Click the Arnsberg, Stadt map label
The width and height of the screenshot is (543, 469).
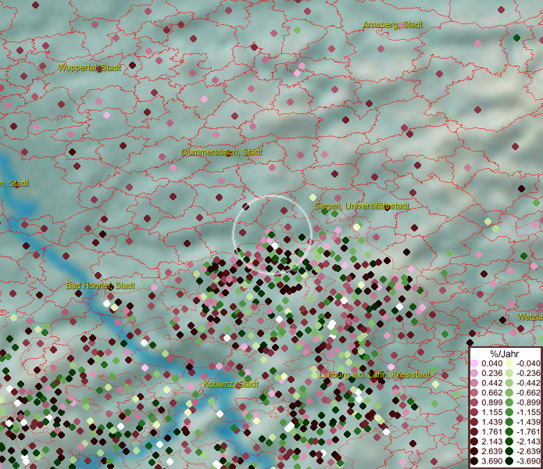click(392, 24)
